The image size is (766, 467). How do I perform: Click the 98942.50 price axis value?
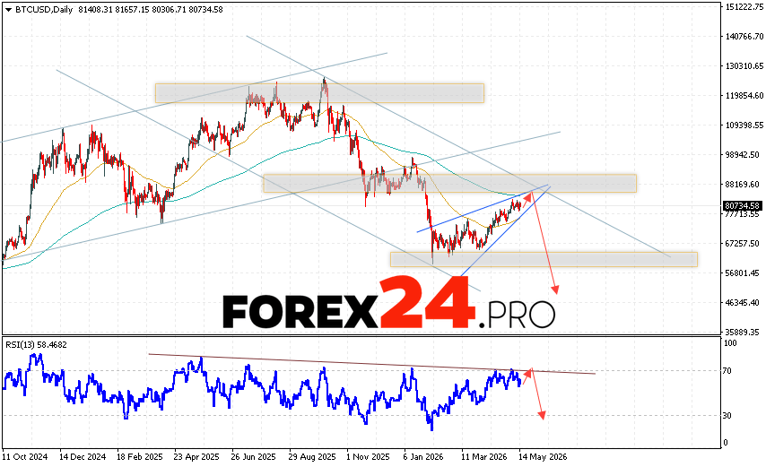coord(744,155)
